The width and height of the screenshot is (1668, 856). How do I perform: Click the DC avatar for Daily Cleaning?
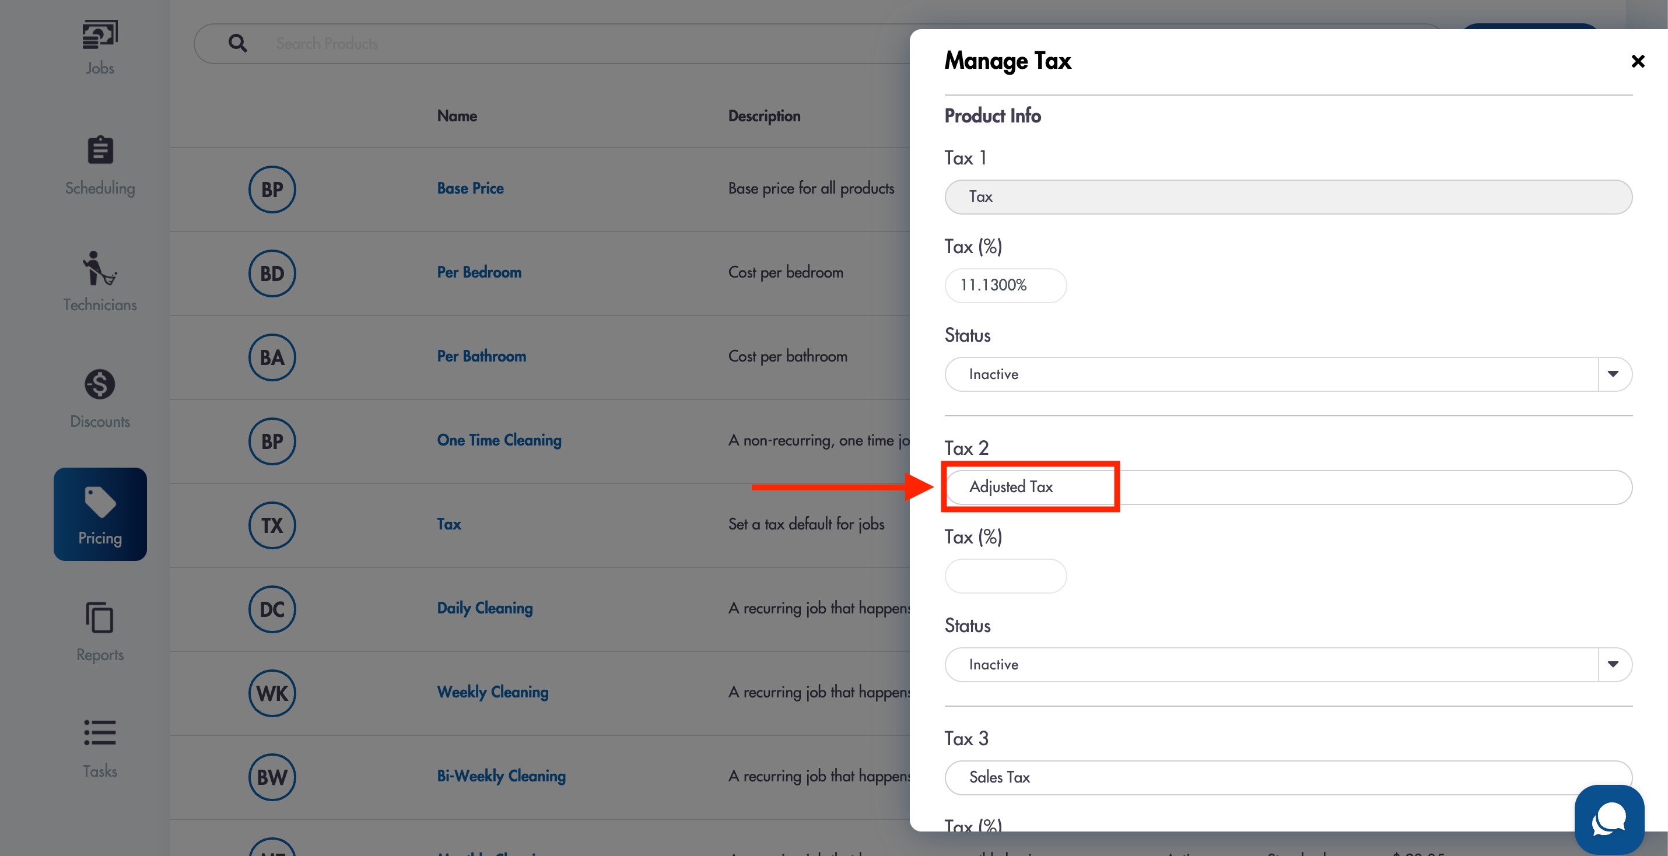[x=272, y=609]
